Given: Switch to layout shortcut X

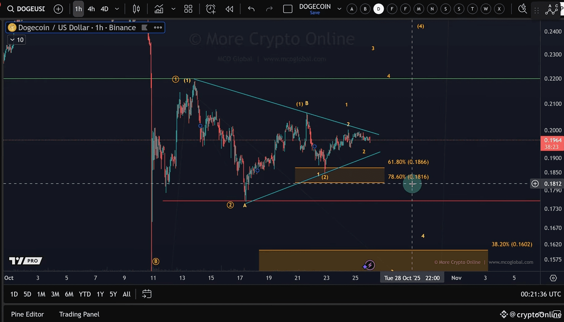Looking at the screenshot, I should pyautogui.click(x=499, y=9).
